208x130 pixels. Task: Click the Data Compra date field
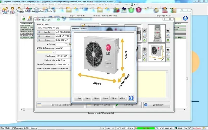pyautogui.click(x=62, y=56)
